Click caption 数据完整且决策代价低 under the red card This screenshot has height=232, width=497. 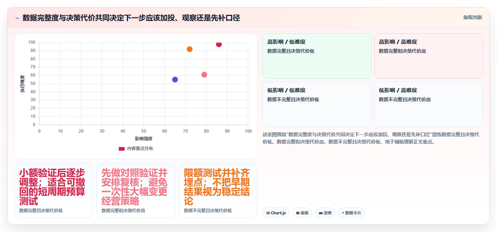point(41,211)
